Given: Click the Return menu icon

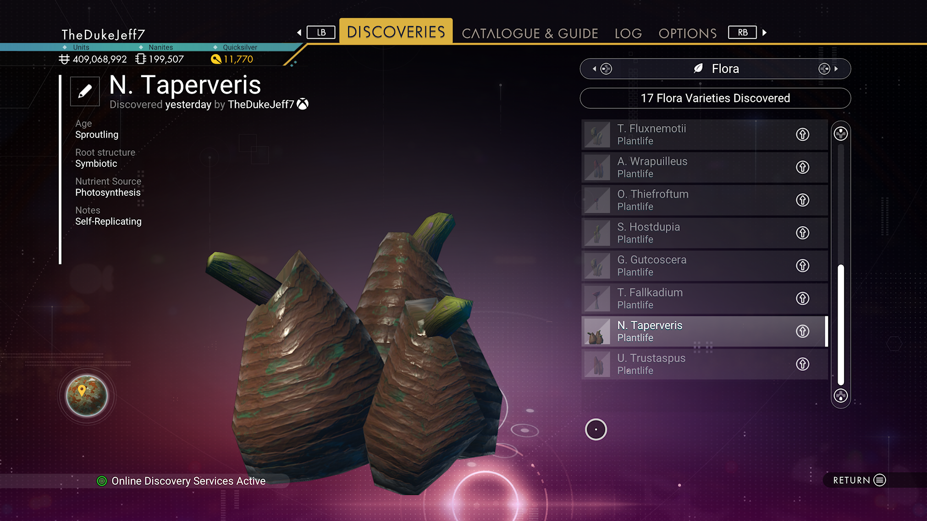Looking at the screenshot, I should pos(880,480).
